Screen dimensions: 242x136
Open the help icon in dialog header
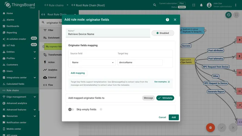[167, 20]
